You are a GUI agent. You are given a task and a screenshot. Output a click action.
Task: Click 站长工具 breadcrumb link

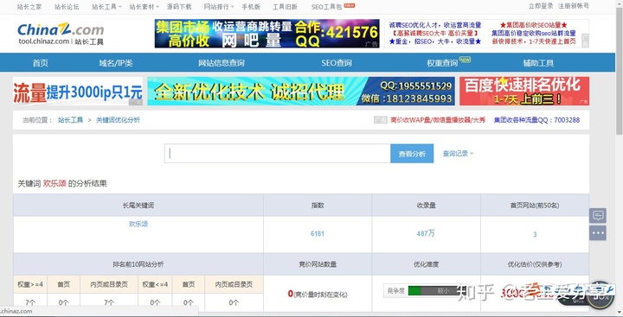pyautogui.click(x=70, y=120)
